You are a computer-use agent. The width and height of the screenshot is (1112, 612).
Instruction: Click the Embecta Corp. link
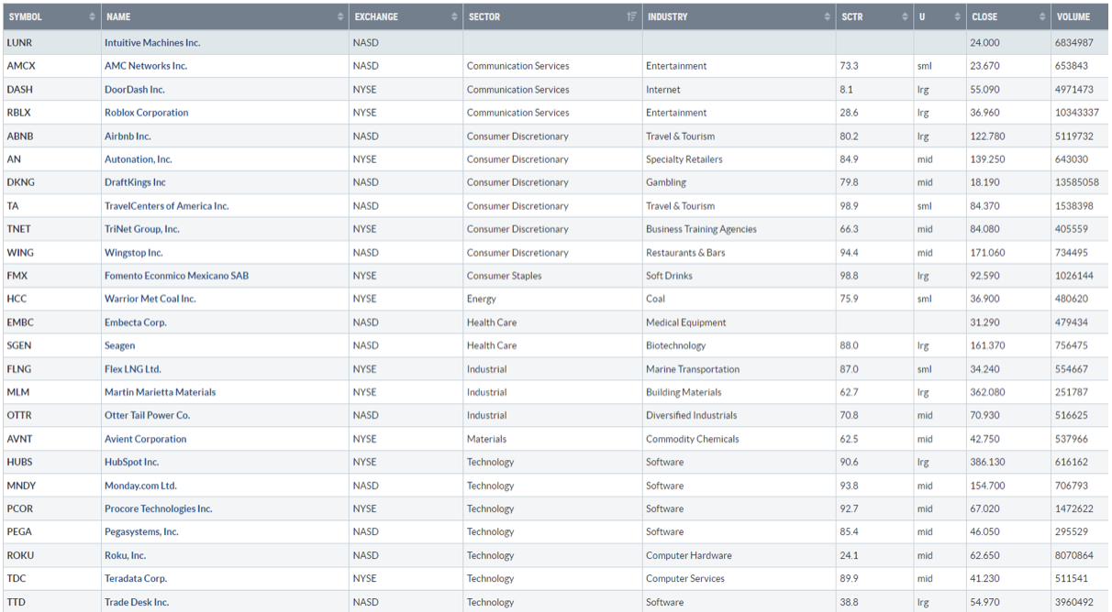[x=136, y=322]
